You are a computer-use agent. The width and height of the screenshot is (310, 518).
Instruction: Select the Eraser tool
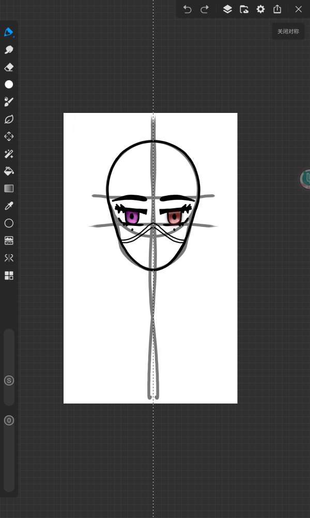[9, 67]
